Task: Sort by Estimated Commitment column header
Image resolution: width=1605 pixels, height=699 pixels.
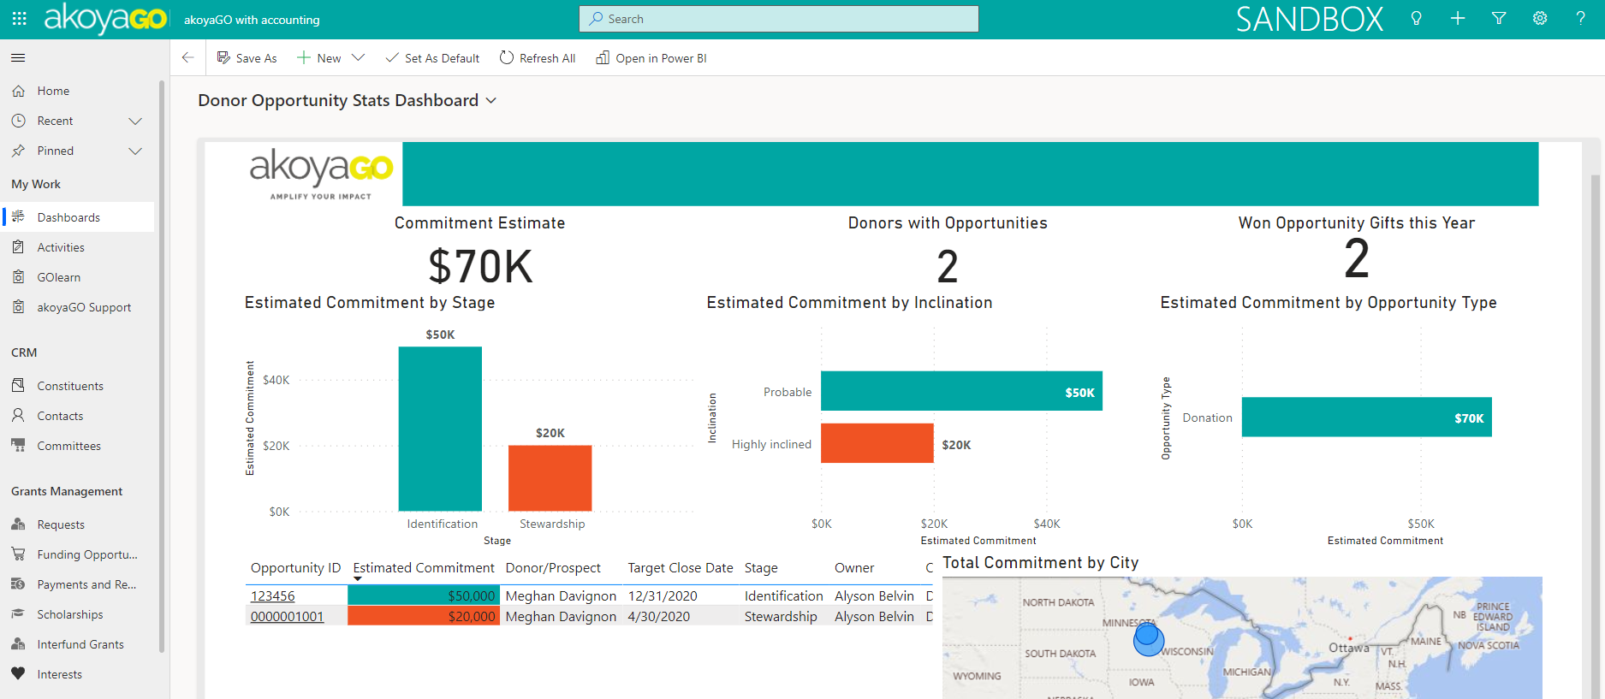Action: coord(424,568)
